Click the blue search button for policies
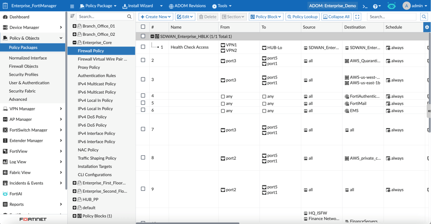Image resolution: width=431 pixels, height=224 pixels. (424, 17)
